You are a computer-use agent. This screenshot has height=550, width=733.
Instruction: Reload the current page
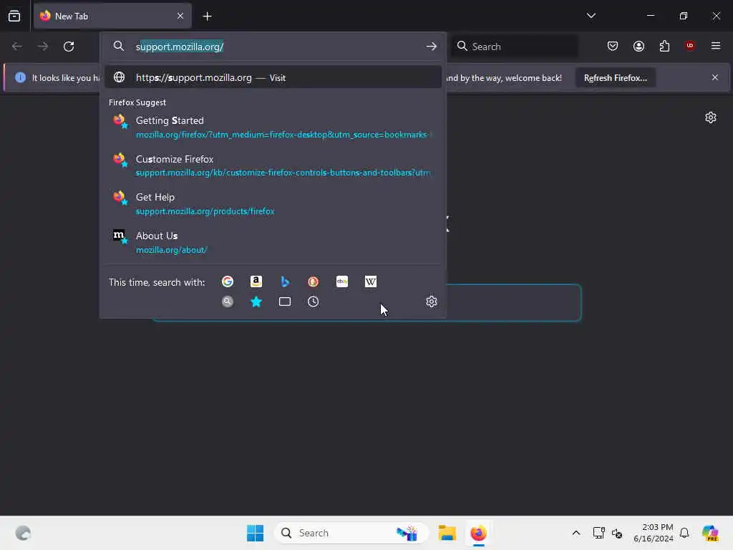click(x=69, y=47)
